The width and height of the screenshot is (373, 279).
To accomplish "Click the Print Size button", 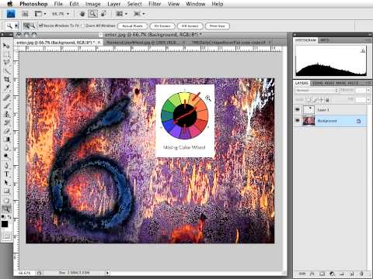I will point(218,26).
